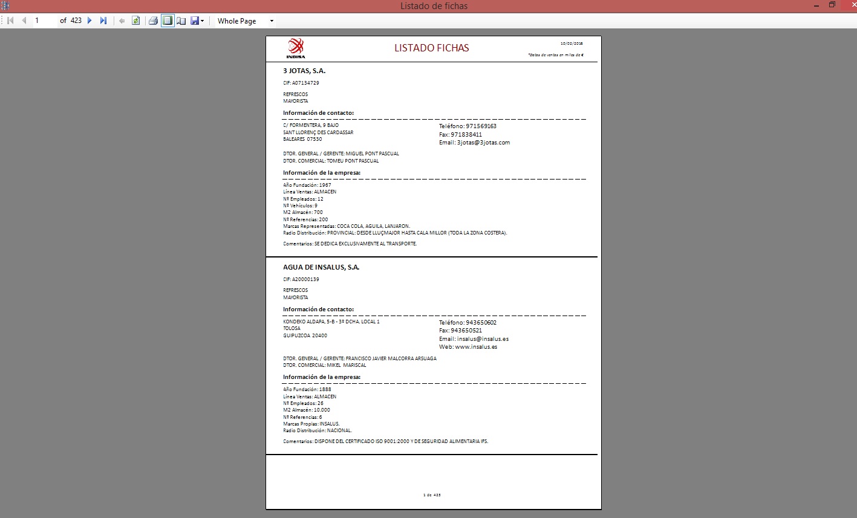857x518 pixels.
Task: Click the line Año Fundación: 1888
Action: [307, 389]
